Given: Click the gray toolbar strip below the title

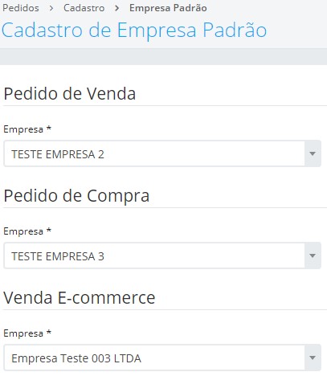Looking at the screenshot, I should click(163, 56).
